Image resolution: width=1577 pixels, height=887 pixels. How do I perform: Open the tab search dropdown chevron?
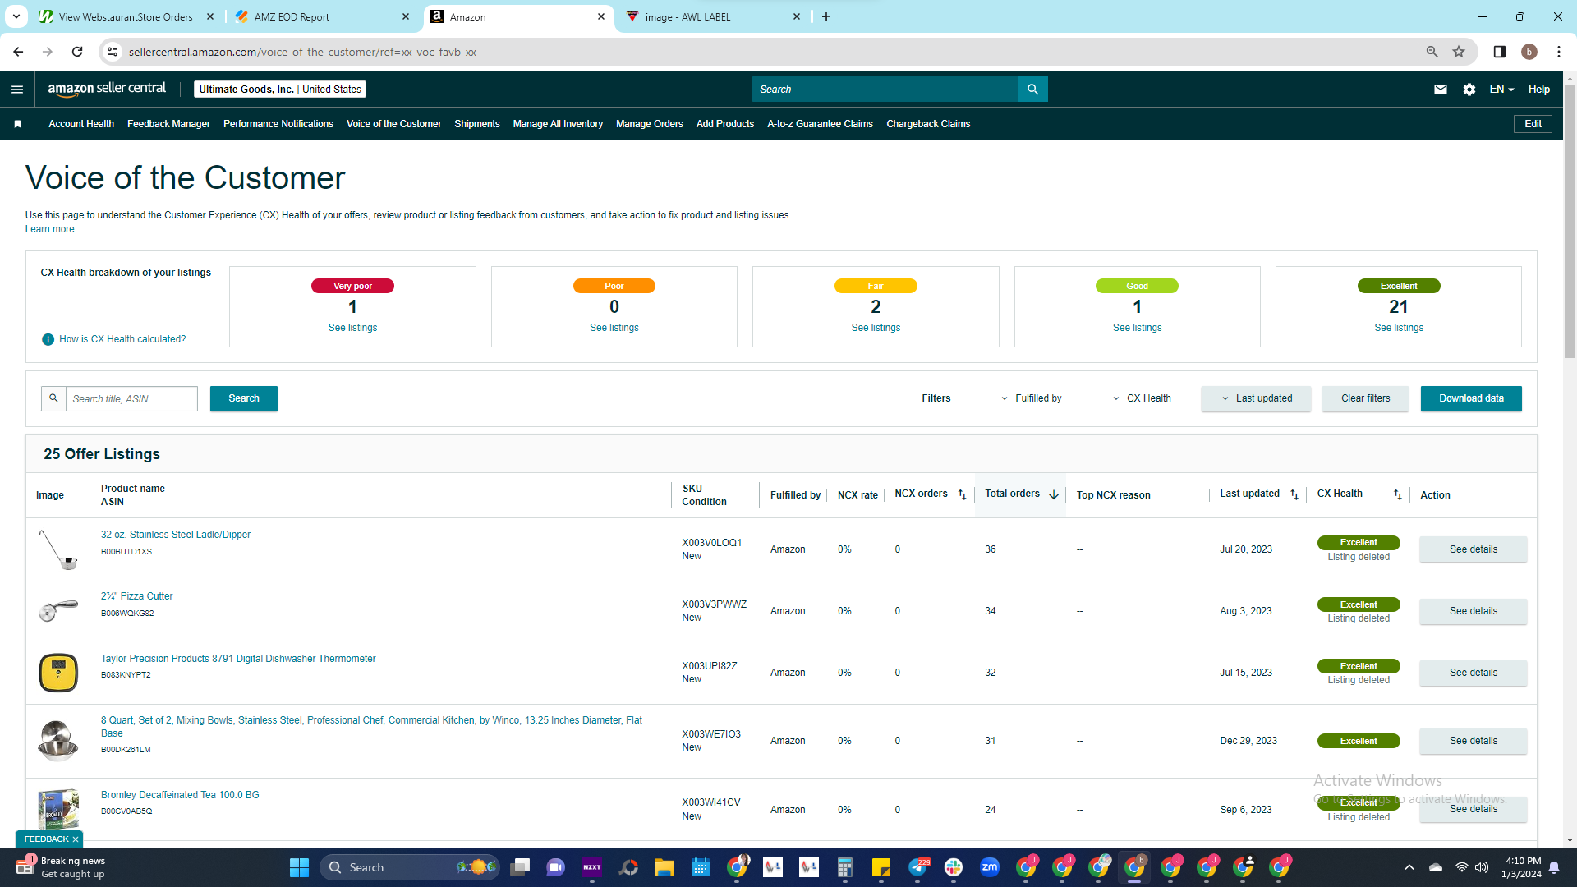[x=16, y=16]
